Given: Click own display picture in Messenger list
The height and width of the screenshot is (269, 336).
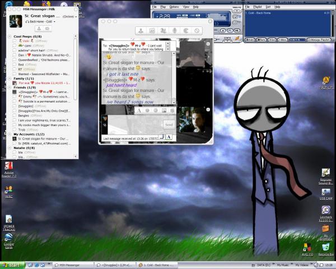Looking at the screenshot, I should pos(16,21).
